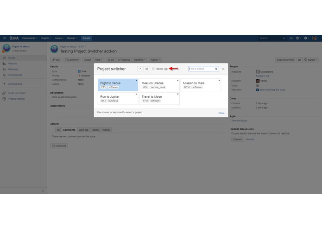
Task: Open the settings gear menu
Action: click(x=306, y=38)
